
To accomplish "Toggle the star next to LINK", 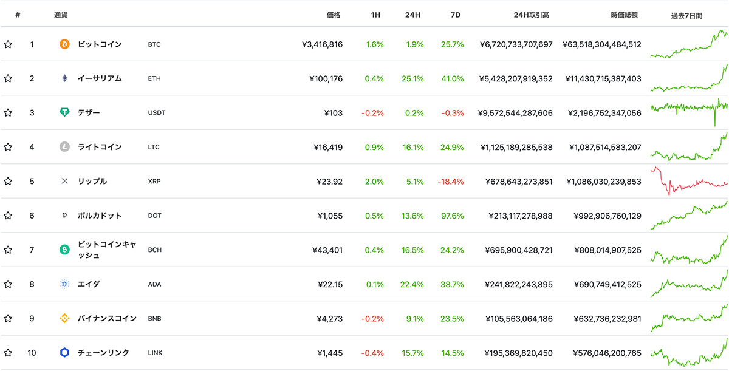I will click(x=9, y=353).
